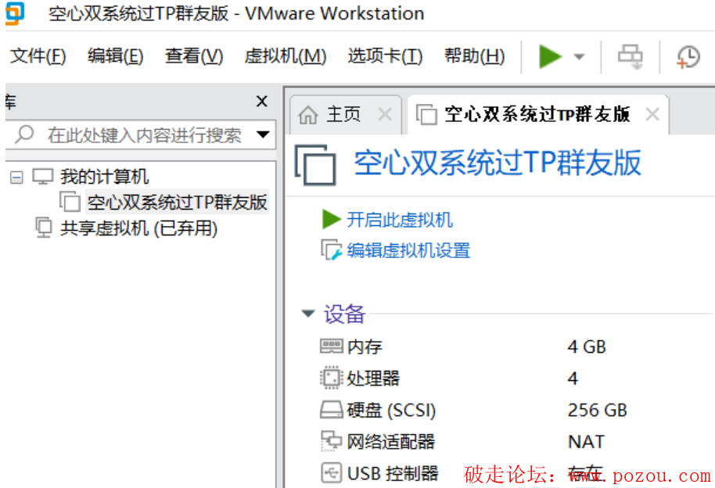715x488 pixels.
Task: Close the 主页 tab
Action: coord(386,114)
